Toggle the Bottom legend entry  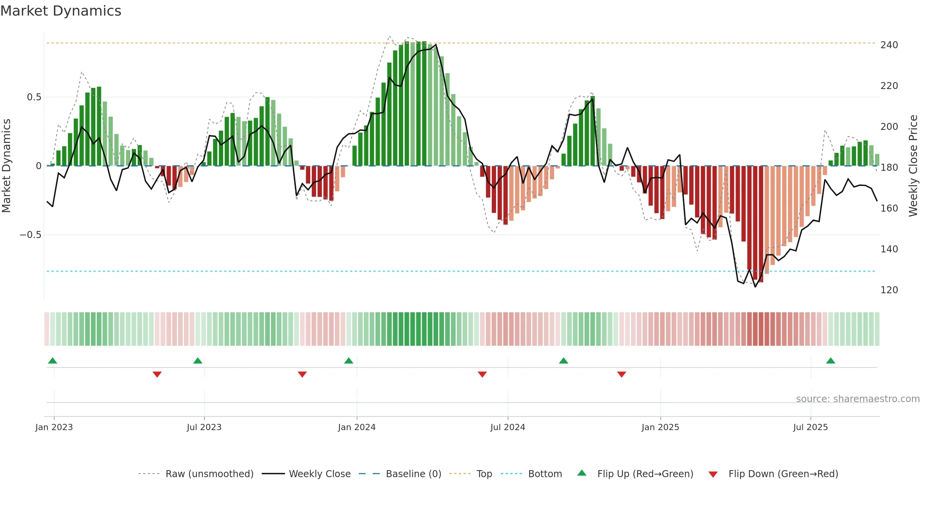(x=531, y=474)
